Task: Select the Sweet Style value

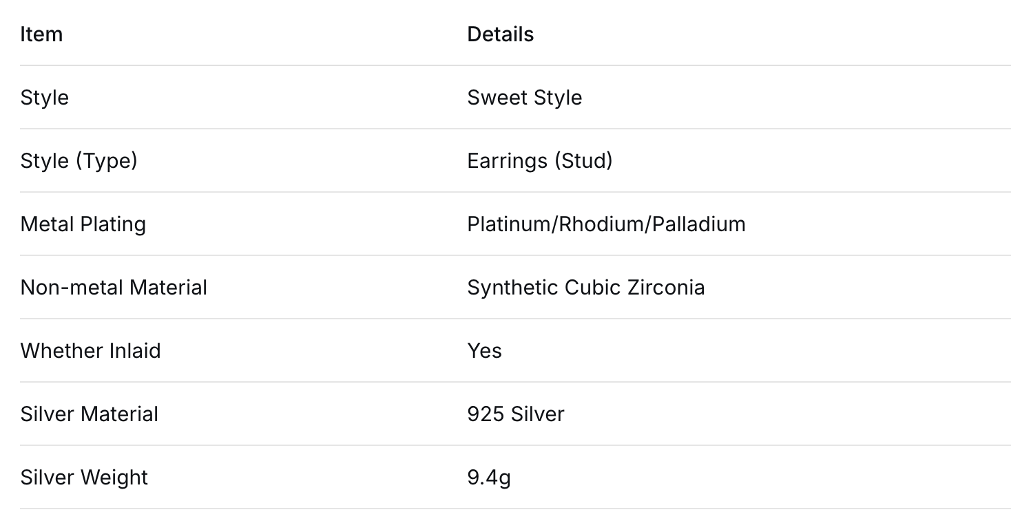Action: 524,97
